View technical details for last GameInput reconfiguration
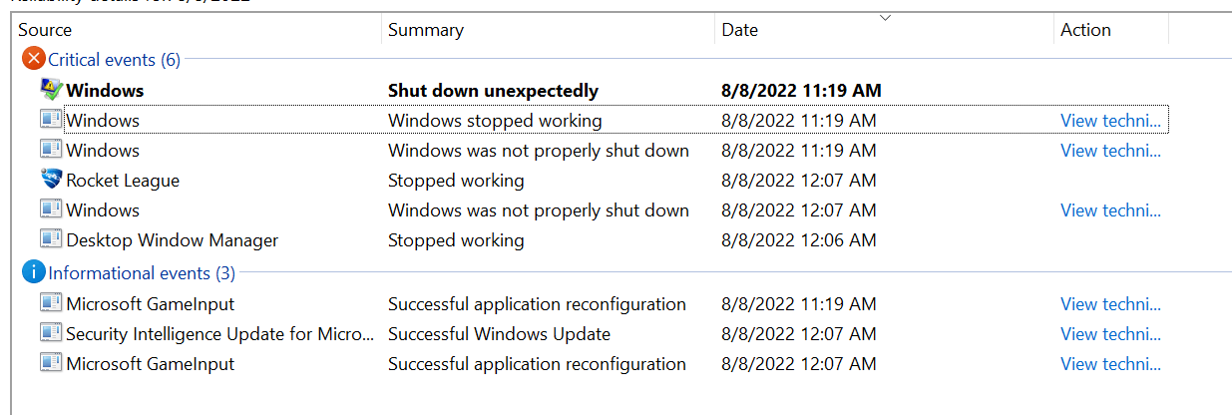 click(1111, 364)
